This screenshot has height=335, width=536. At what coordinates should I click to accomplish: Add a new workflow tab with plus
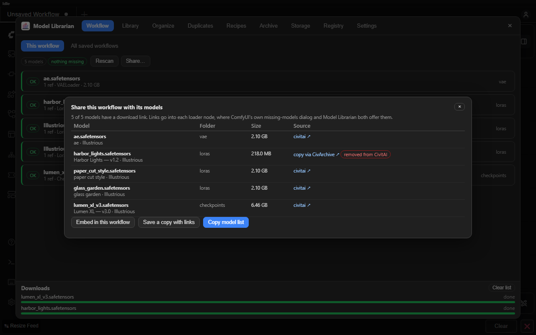[84, 14]
